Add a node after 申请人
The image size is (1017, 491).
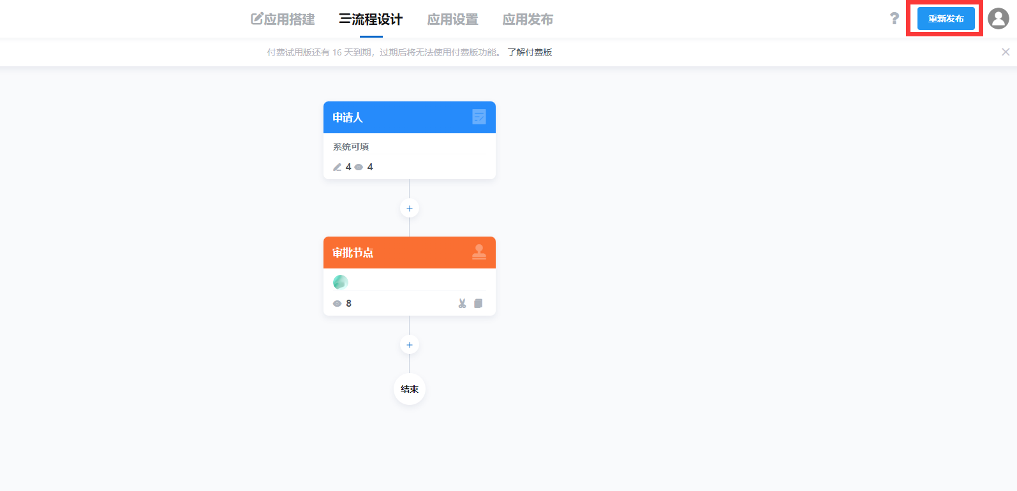(410, 209)
